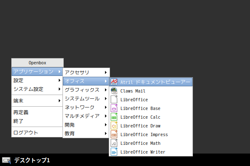Select ログアウト in the Openbox menu
Screen dimensions: 250x166
37,132
